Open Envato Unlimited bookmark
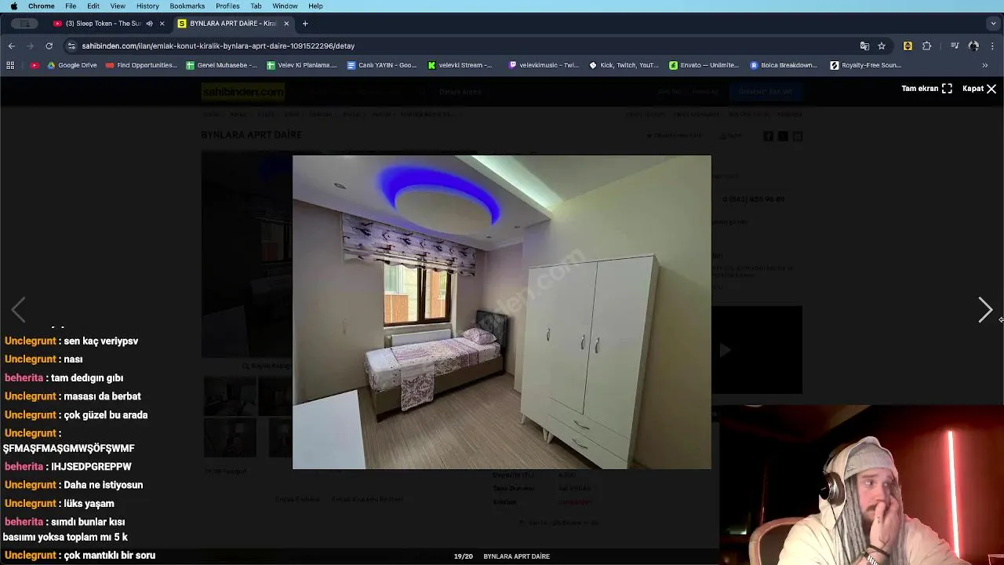This screenshot has width=1004, height=565. coord(704,65)
